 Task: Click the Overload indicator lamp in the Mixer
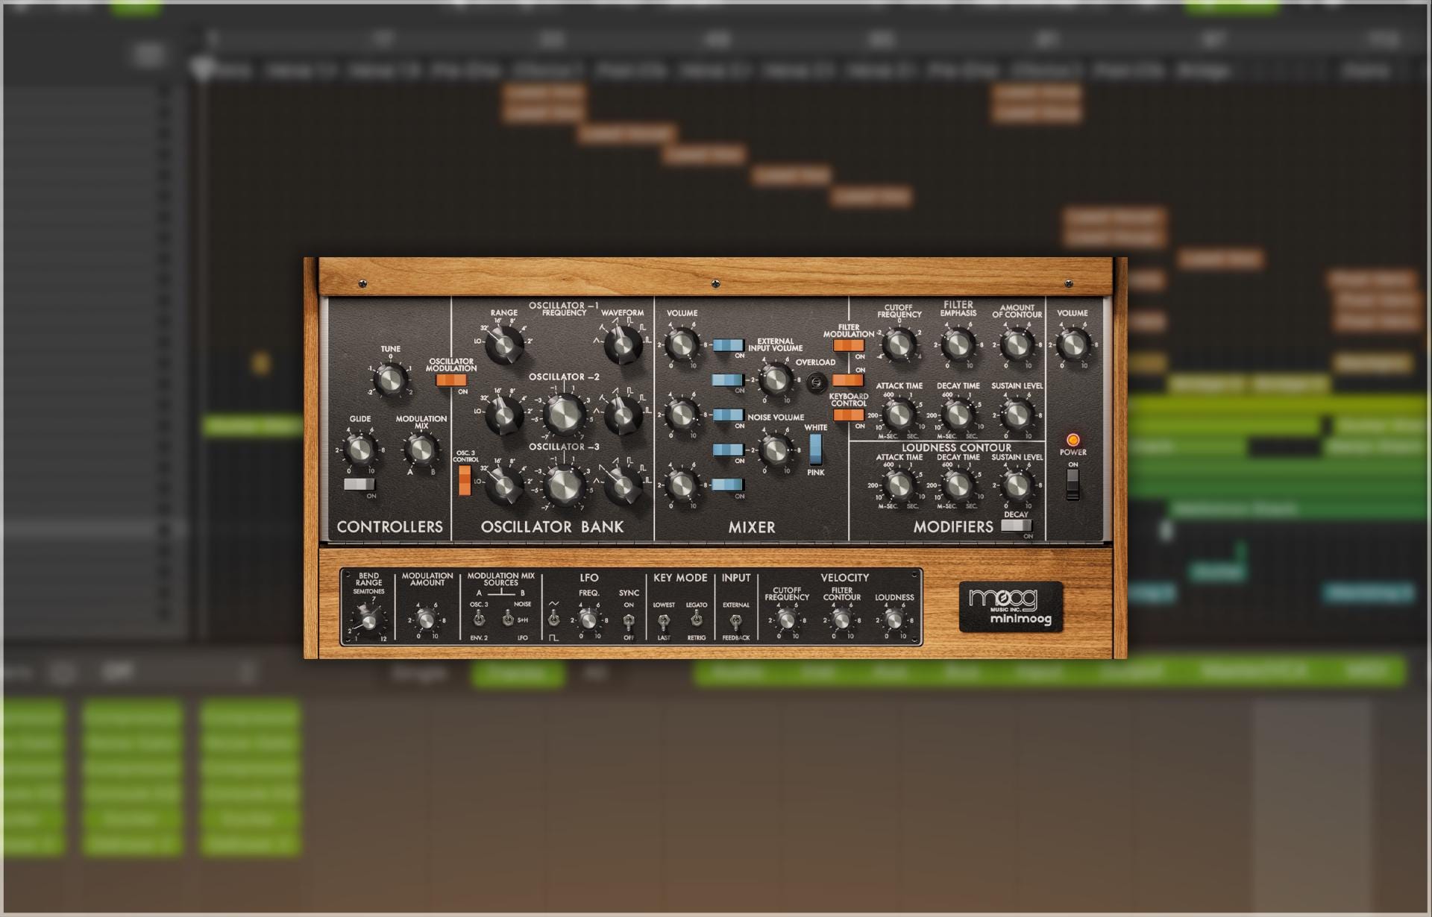817,382
